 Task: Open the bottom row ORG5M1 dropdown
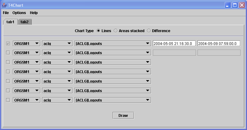pyautogui.click(x=26, y=100)
